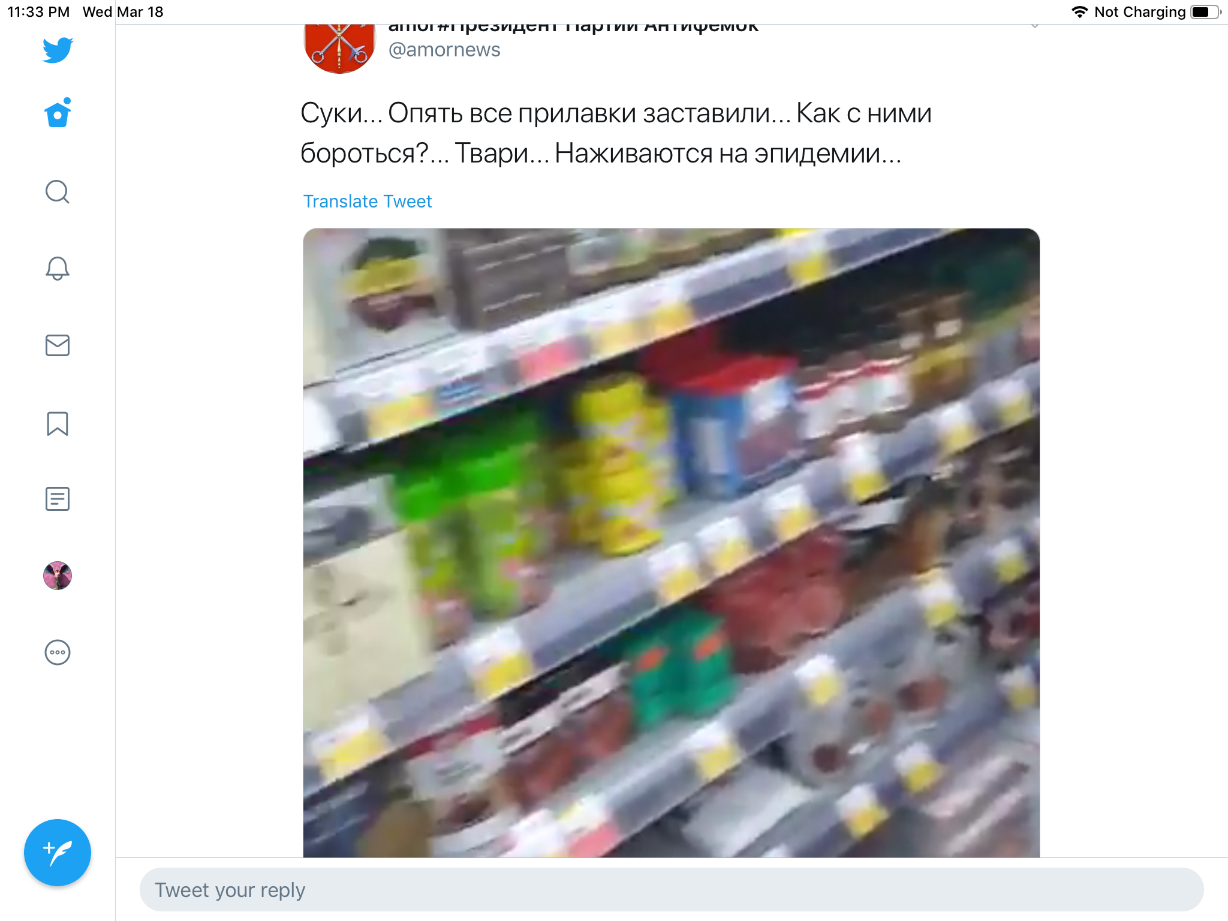1228x921 pixels.
Task: Open the Lists icon
Action: 58,499
